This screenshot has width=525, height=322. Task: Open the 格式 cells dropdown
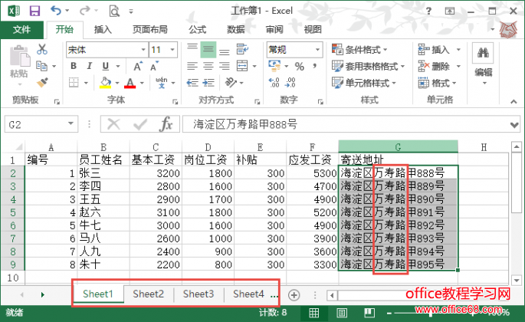tap(438, 83)
